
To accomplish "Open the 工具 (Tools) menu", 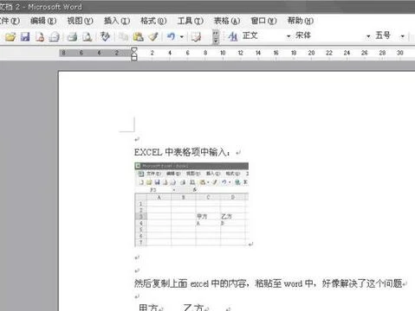I will (x=190, y=21).
